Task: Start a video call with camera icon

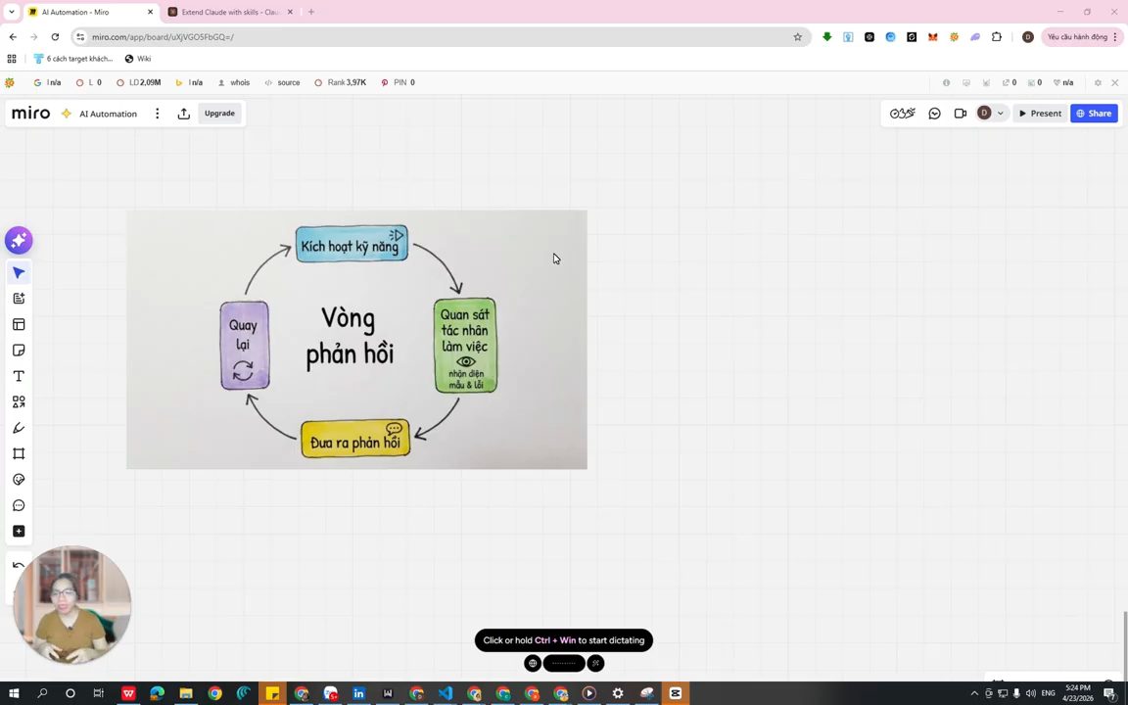Action: click(x=960, y=113)
